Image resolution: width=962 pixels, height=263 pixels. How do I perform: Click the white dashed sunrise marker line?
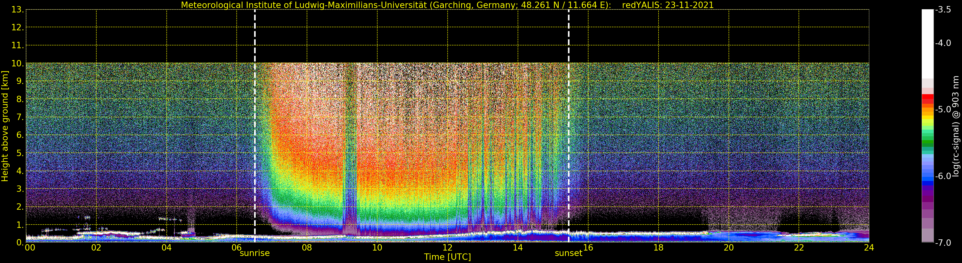click(x=255, y=127)
